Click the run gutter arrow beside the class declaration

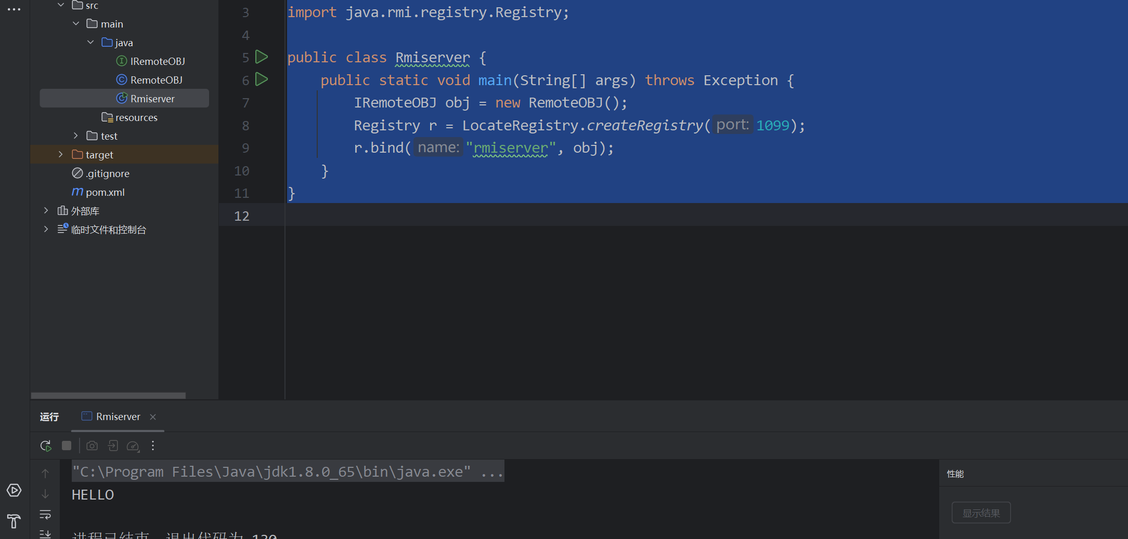click(x=262, y=57)
